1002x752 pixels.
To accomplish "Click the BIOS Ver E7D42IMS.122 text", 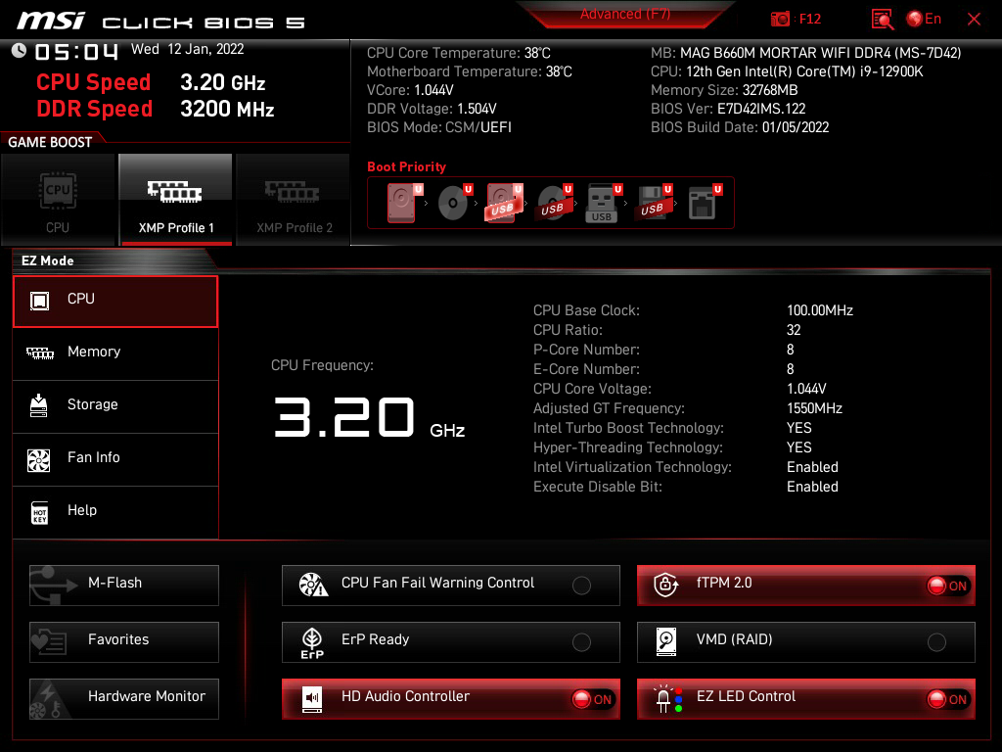I will 728,109.
